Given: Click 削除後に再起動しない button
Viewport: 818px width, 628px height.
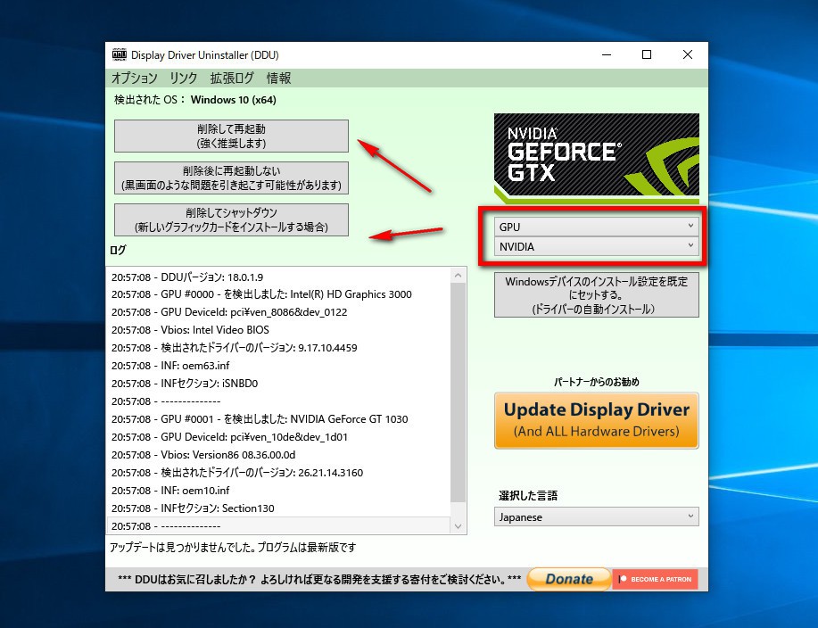Looking at the screenshot, I should (x=231, y=178).
